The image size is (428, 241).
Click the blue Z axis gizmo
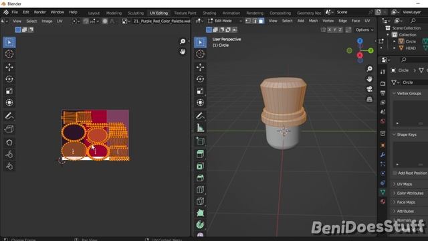pyautogui.click(x=360, y=41)
